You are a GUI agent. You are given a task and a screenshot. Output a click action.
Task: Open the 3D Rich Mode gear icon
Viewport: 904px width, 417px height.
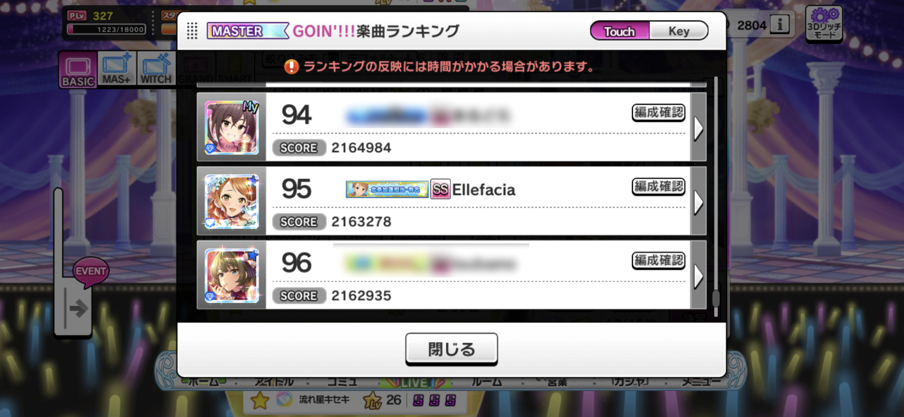click(x=824, y=25)
